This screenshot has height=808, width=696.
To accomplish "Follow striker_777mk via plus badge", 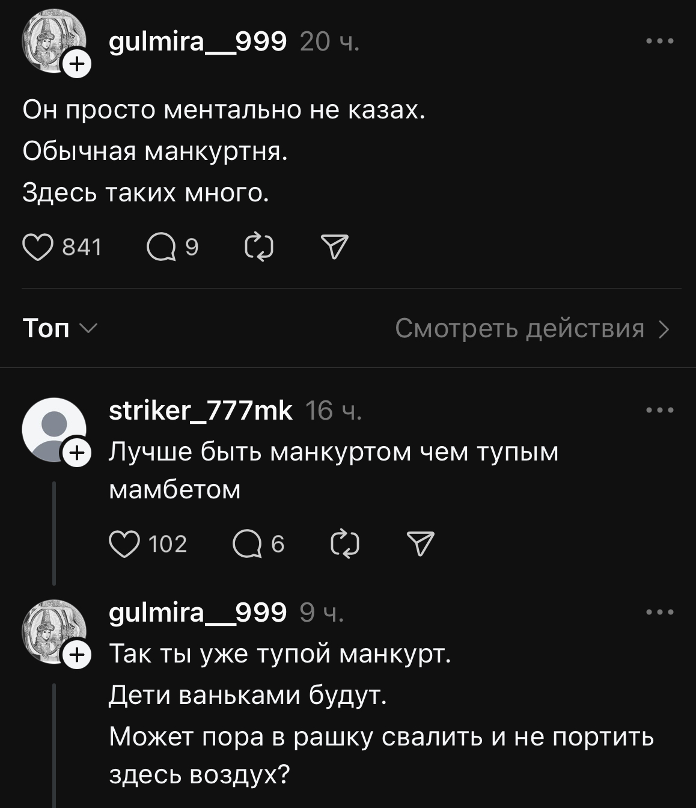I will 76,453.
